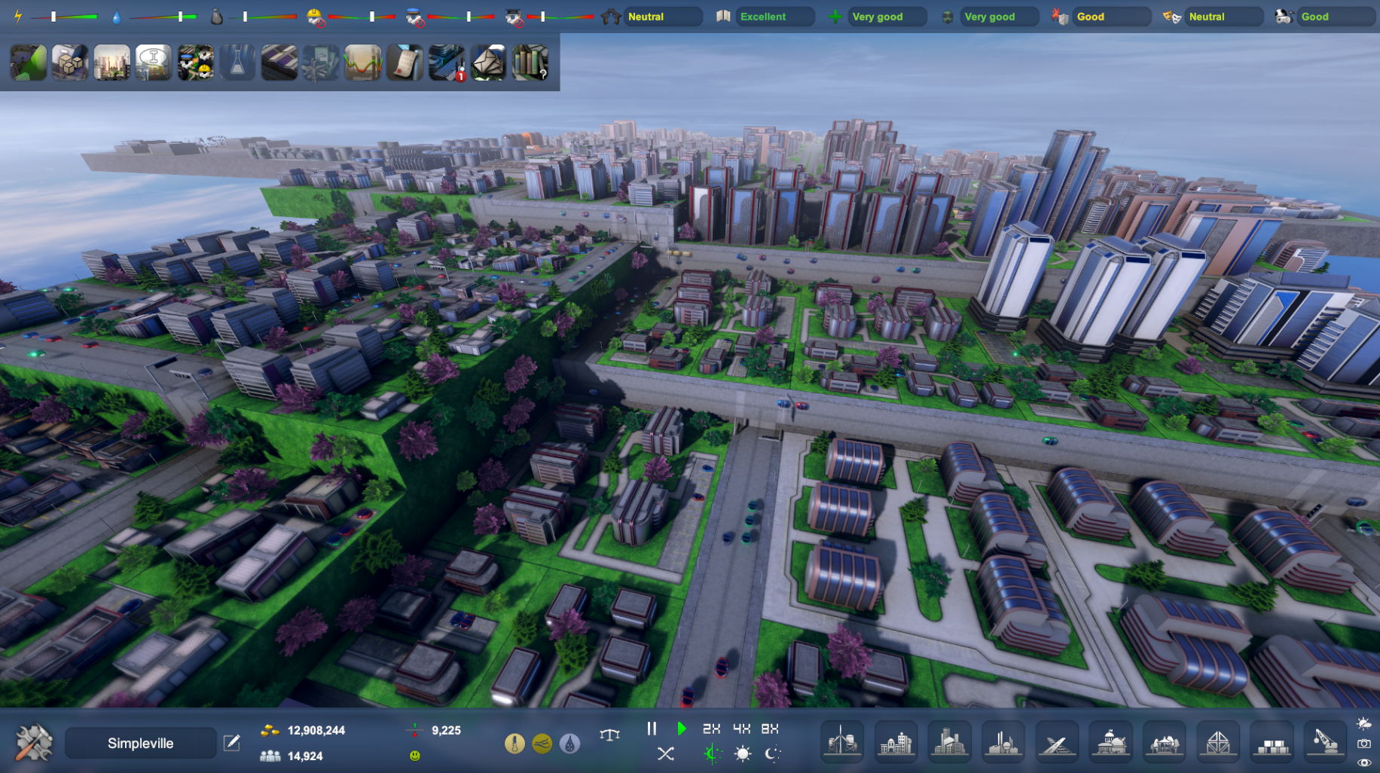Open the workforce hats panel
The height and width of the screenshot is (773, 1380).
point(196,63)
